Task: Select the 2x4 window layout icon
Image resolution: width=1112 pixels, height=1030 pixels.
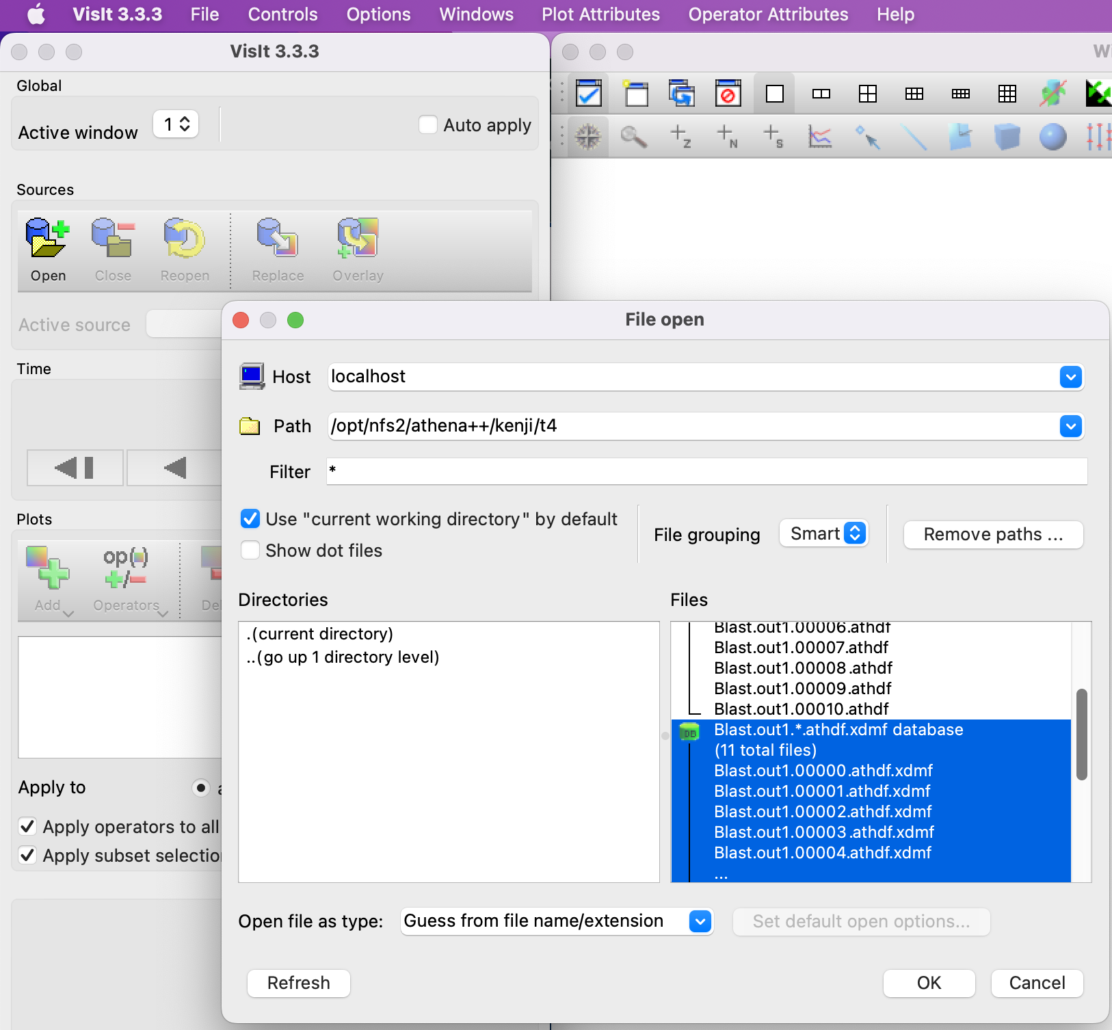Action: coord(961,94)
